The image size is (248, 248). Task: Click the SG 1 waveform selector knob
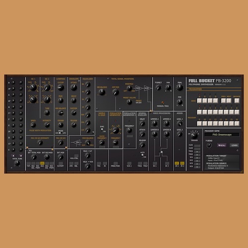(33, 87)
